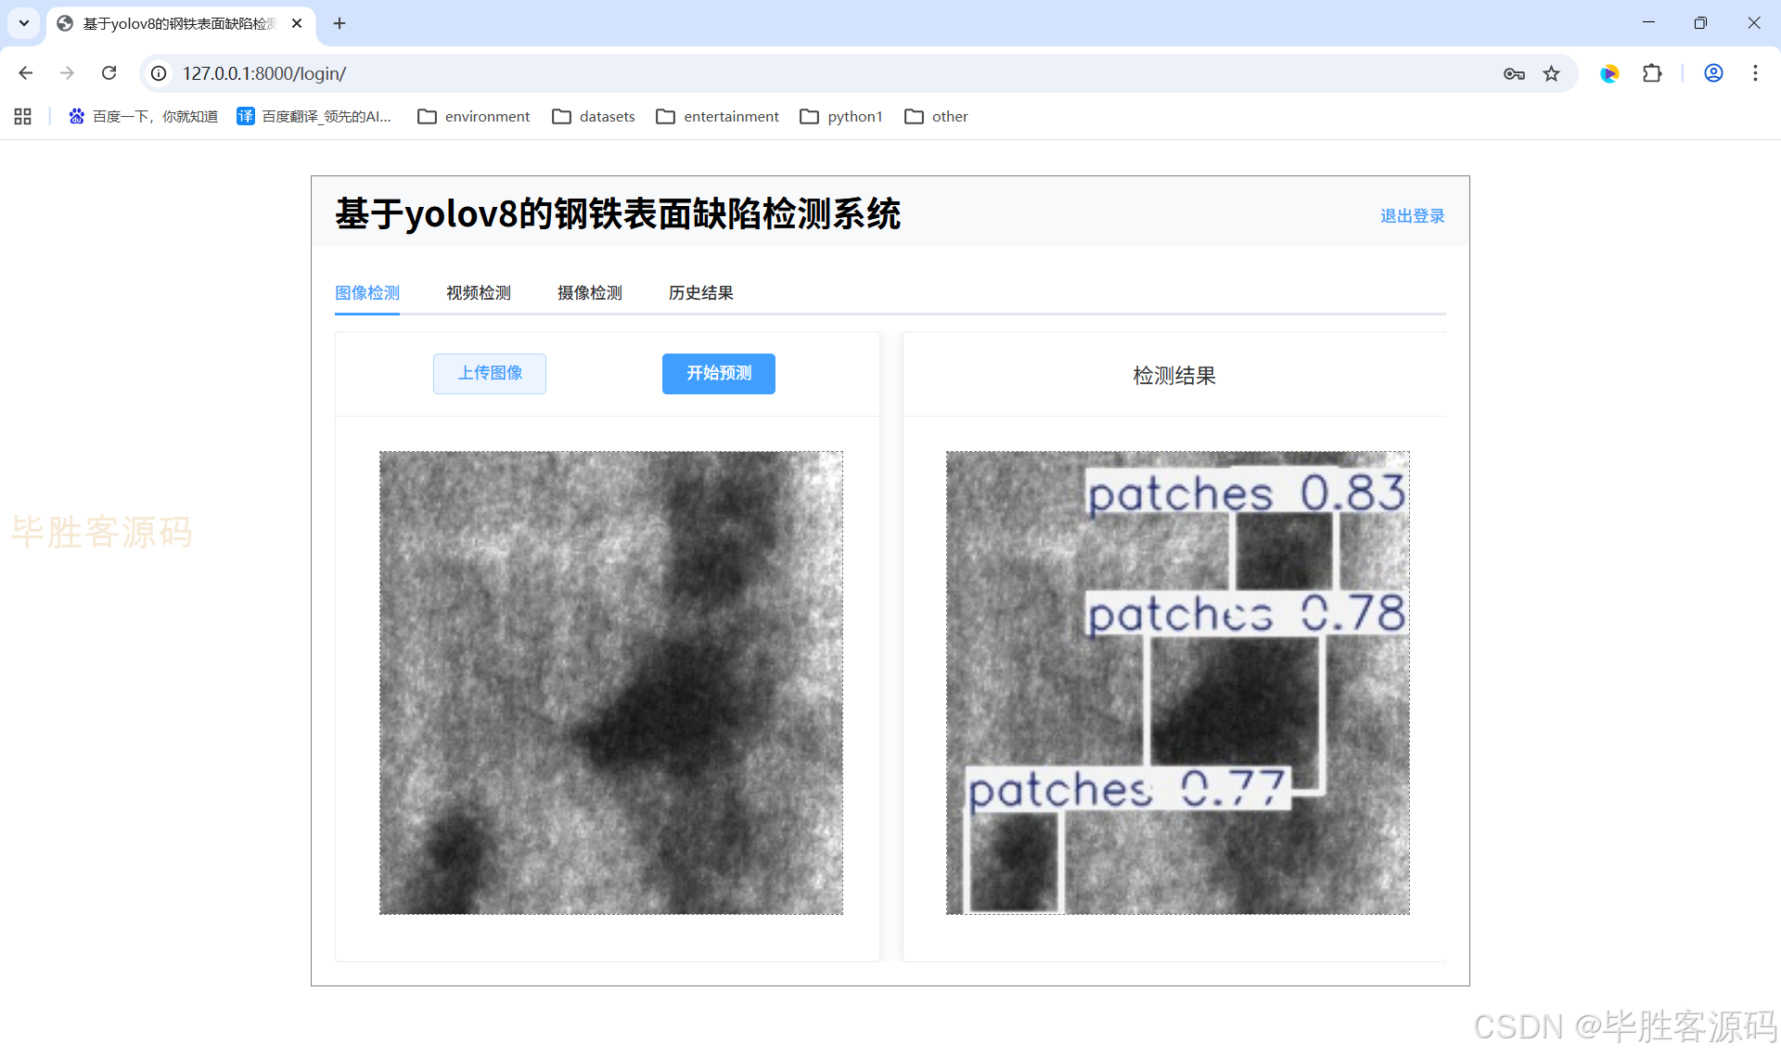Open the Chrome profile avatar icon
This screenshot has height=1056, width=1781.
(x=1713, y=73)
